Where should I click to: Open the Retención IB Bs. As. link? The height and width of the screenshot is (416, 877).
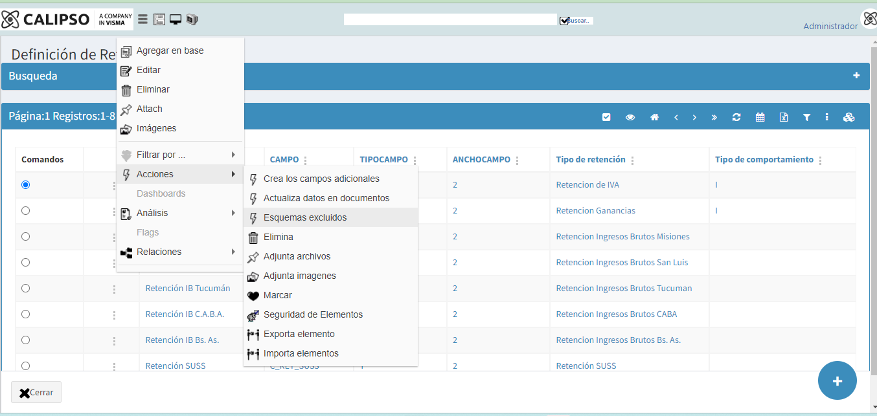182,340
